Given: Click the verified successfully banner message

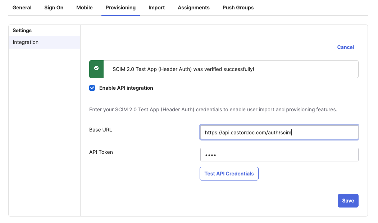Looking at the screenshot, I should coord(183,69).
